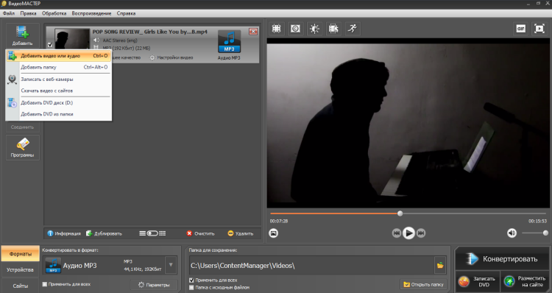Viewport: 552px width, 293px height.
Task: Browse for save folder icon
Action: tap(440, 266)
